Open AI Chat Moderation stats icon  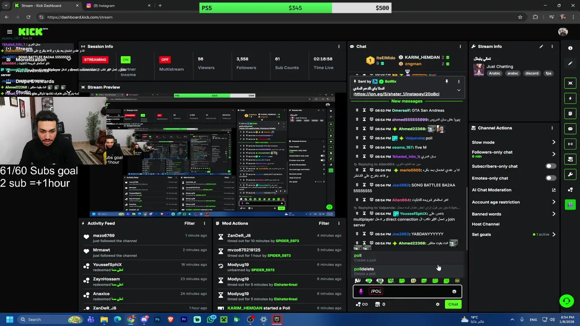point(553,190)
